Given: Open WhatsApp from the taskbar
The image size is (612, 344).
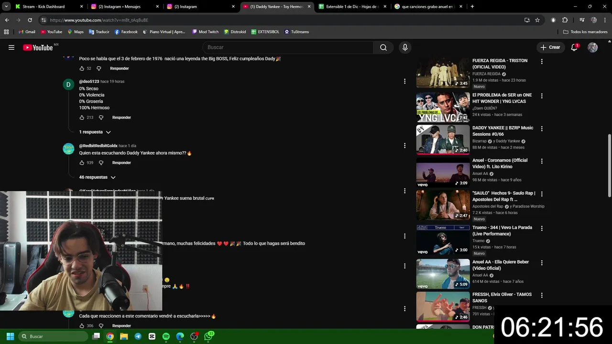Looking at the screenshot, I should click(208, 336).
